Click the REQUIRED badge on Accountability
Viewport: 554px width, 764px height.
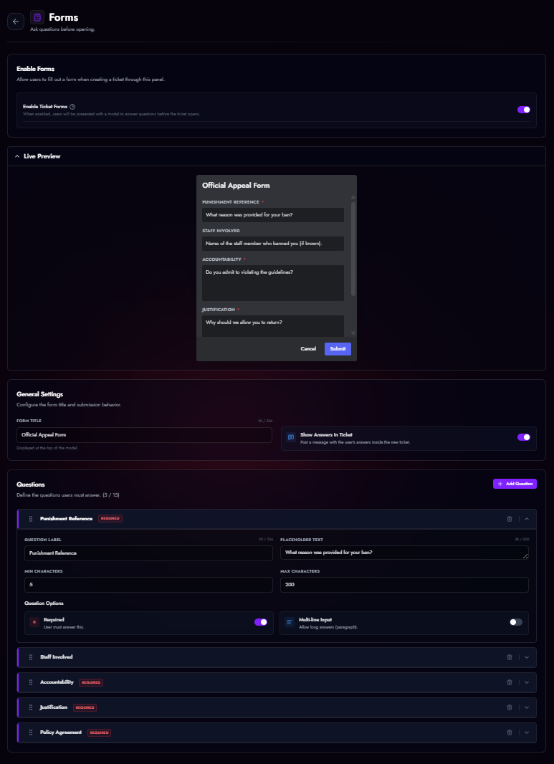point(90,682)
